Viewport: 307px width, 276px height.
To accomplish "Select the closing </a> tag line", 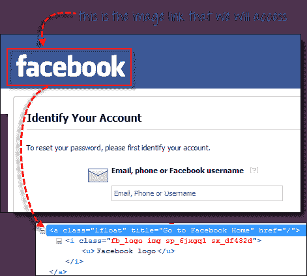I will [x=58, y=271].
